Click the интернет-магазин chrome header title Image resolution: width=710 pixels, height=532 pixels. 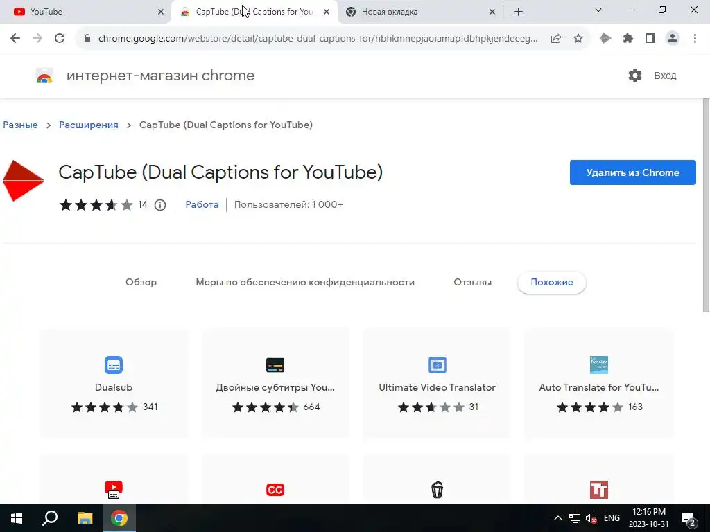coord(160,76)
